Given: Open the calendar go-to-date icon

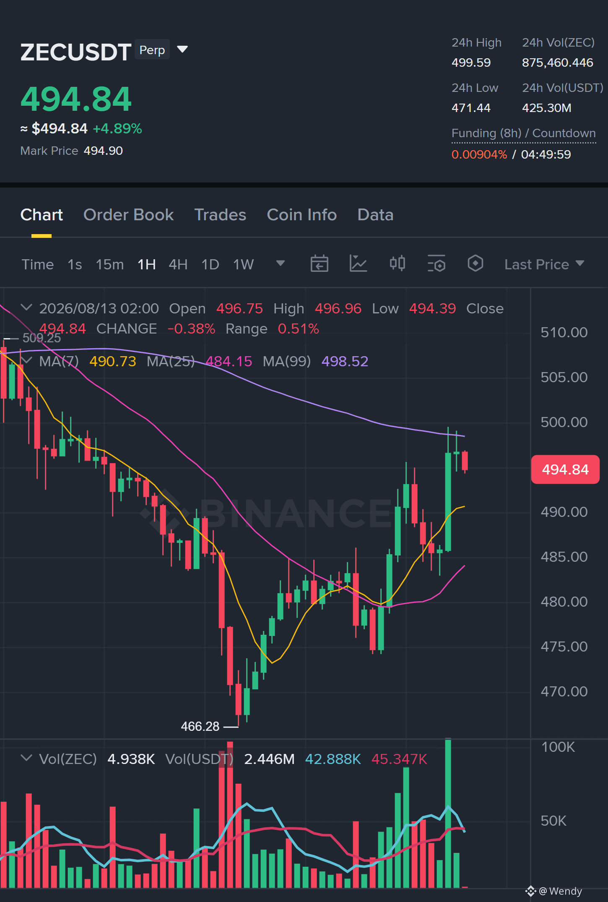Looking at the screenshot, I should [319, 264].
